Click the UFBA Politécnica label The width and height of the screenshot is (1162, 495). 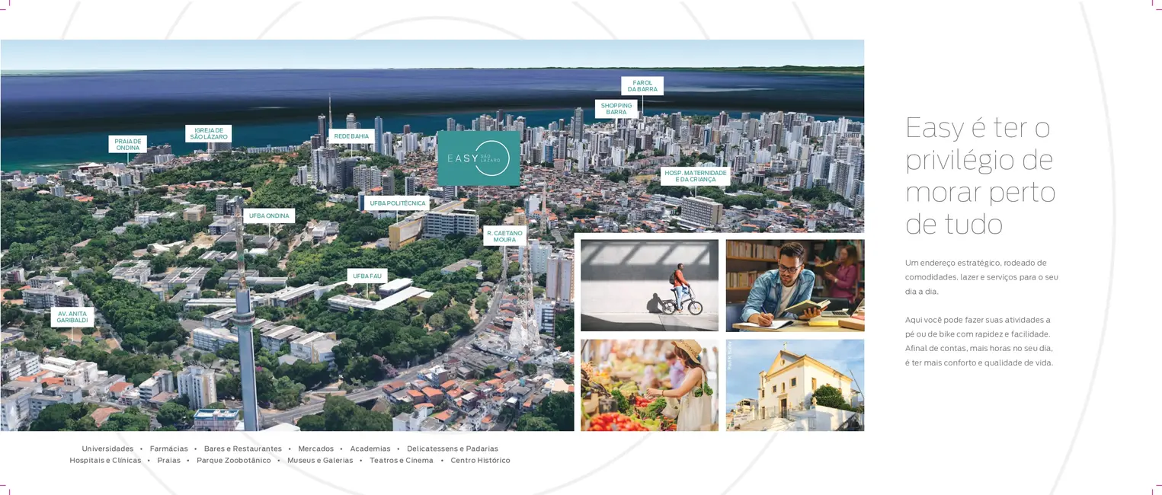coord(397,203)
